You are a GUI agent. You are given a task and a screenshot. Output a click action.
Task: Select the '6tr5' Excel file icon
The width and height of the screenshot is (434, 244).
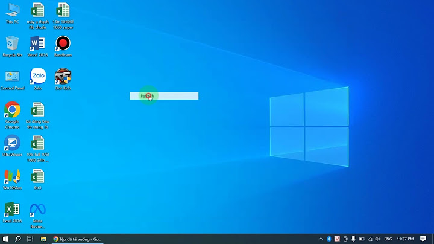(x=37, y=179)
